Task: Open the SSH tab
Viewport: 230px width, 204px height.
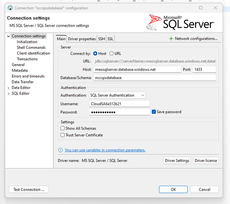Action: point(102,39)
